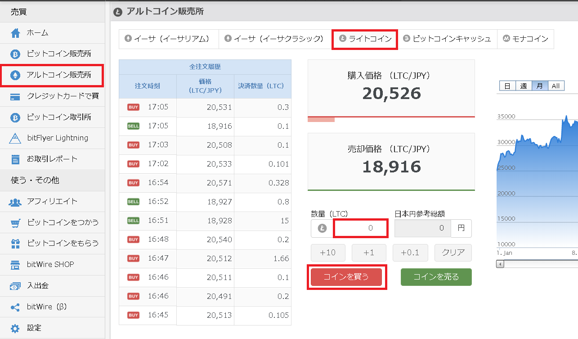
Task: Click the Litecoin icon in the page header
Action: (118, 12)
